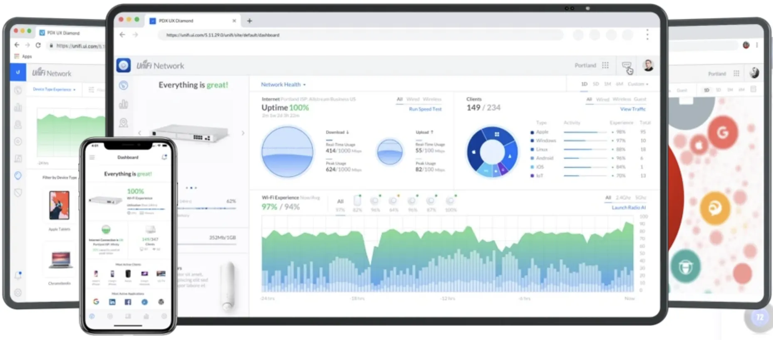This screenshot has height=340, width=773.
Task: Open a new browser tab with plus button
Action: (x=250, y=20)
